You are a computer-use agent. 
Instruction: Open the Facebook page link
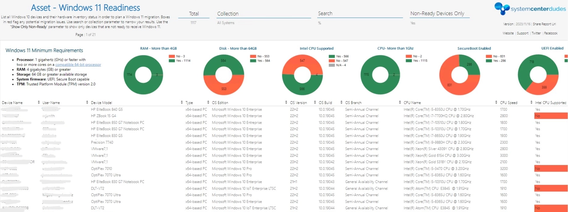tap(551, 33)
